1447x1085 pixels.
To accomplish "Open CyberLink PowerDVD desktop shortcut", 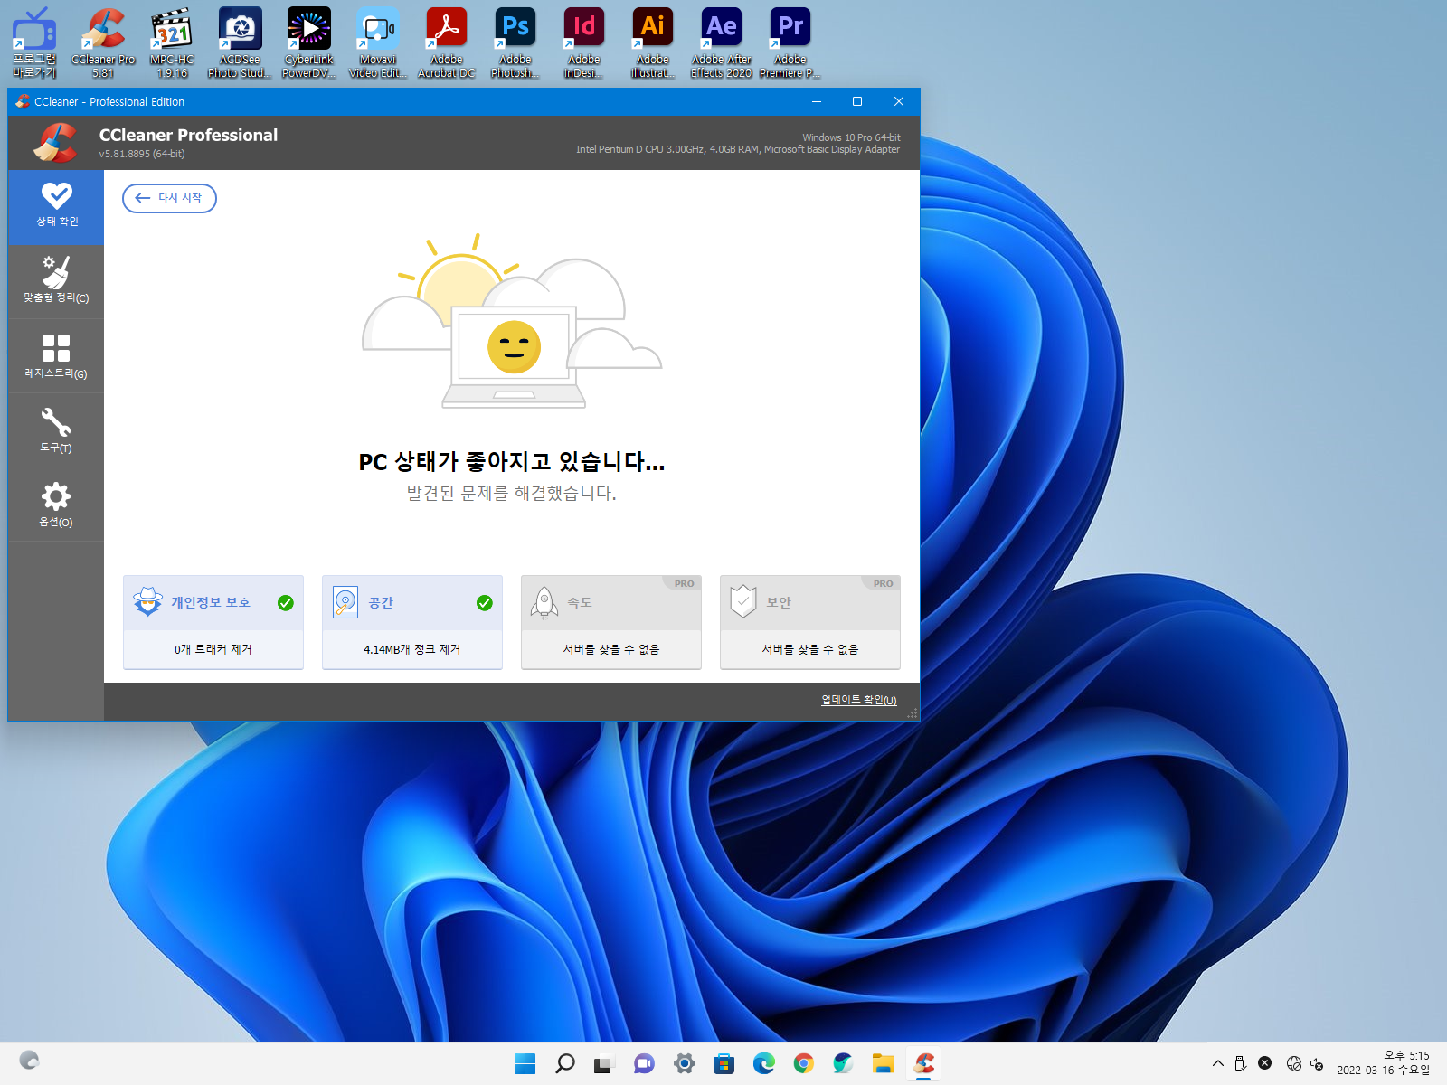I will (309, 42).
